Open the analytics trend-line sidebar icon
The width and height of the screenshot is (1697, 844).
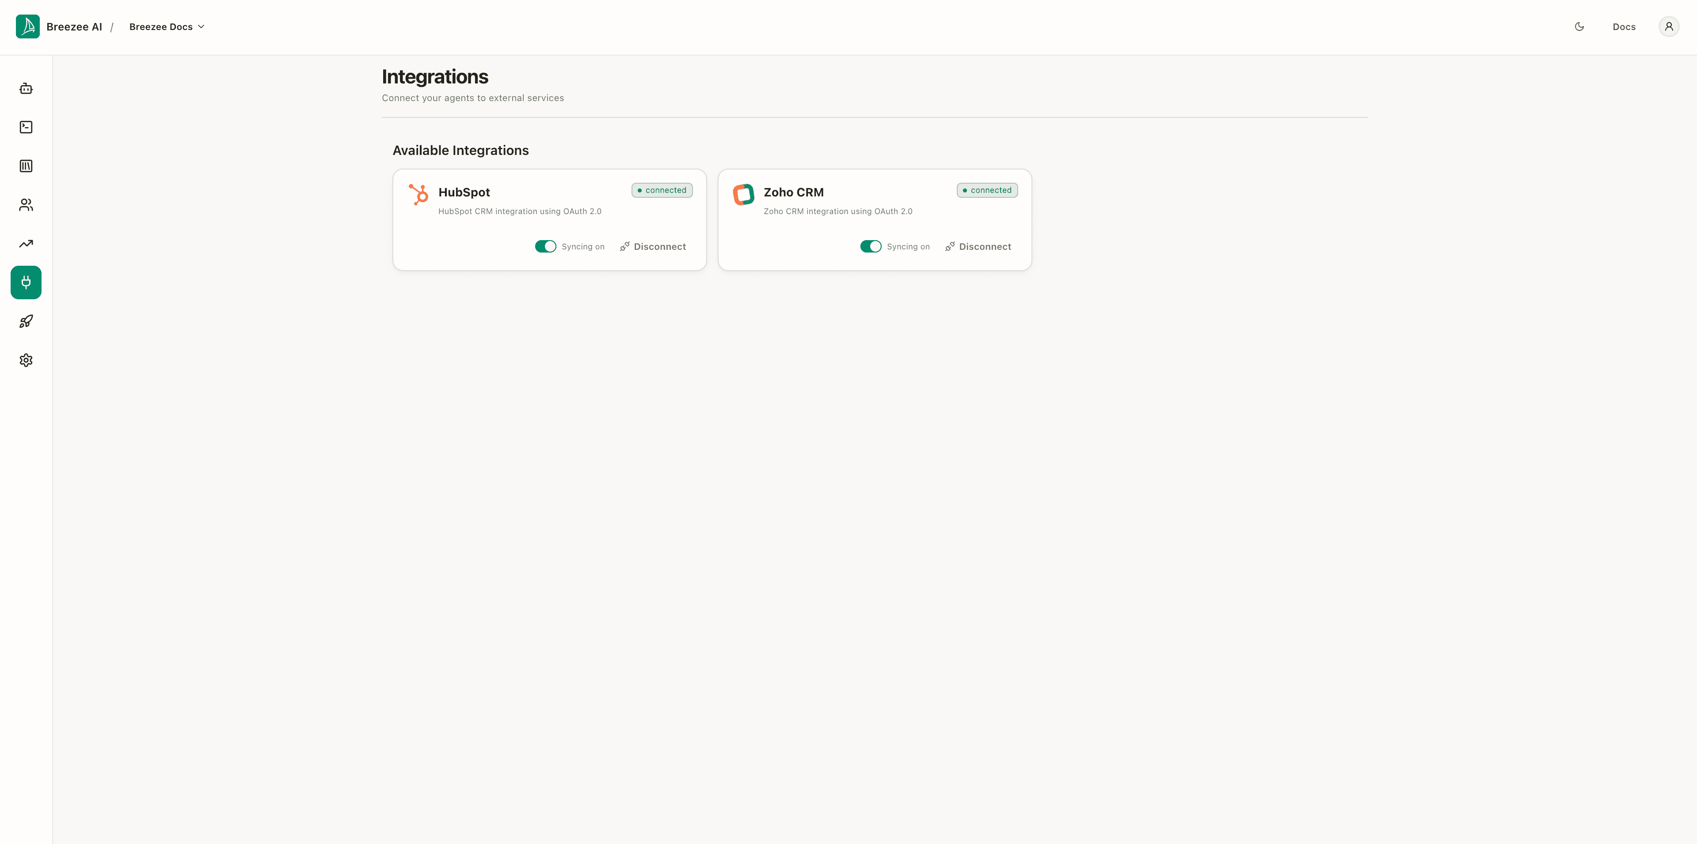tap(26, 243)
